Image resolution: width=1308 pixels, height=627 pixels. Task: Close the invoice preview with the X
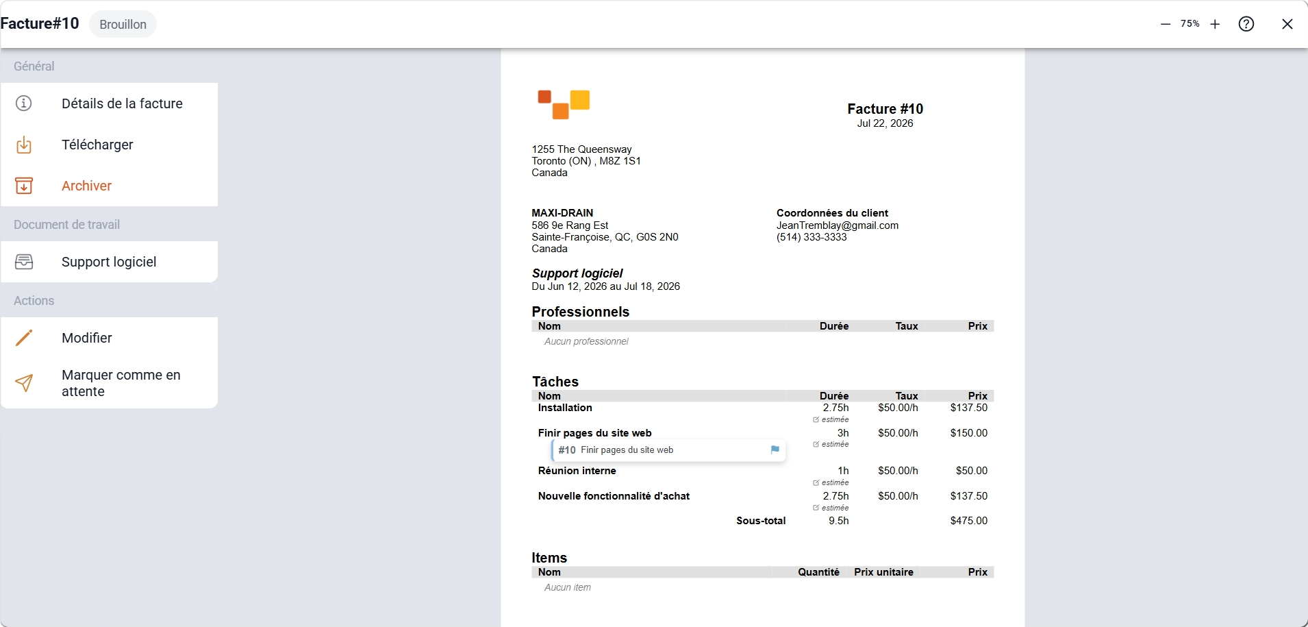(1287, 24)
